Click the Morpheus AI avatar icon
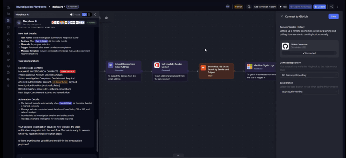The width and height of the screenshot is (346, 158). click(x=19, y=23)
